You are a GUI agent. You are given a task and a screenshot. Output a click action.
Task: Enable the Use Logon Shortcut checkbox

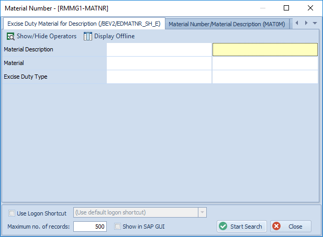click(x=12, y=213)
